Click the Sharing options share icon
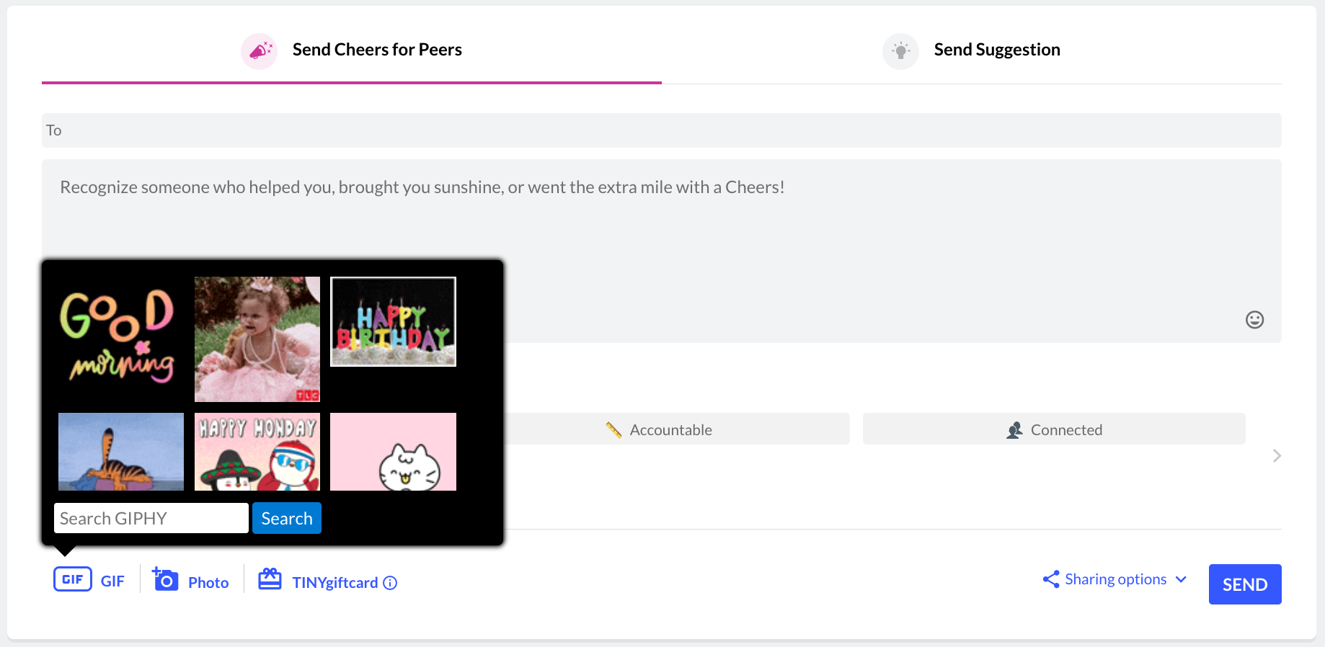1325x647 pixels. tap(1051, 579)
